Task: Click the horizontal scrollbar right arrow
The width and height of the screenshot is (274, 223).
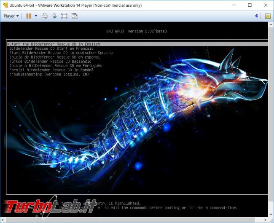Action: 266,220
